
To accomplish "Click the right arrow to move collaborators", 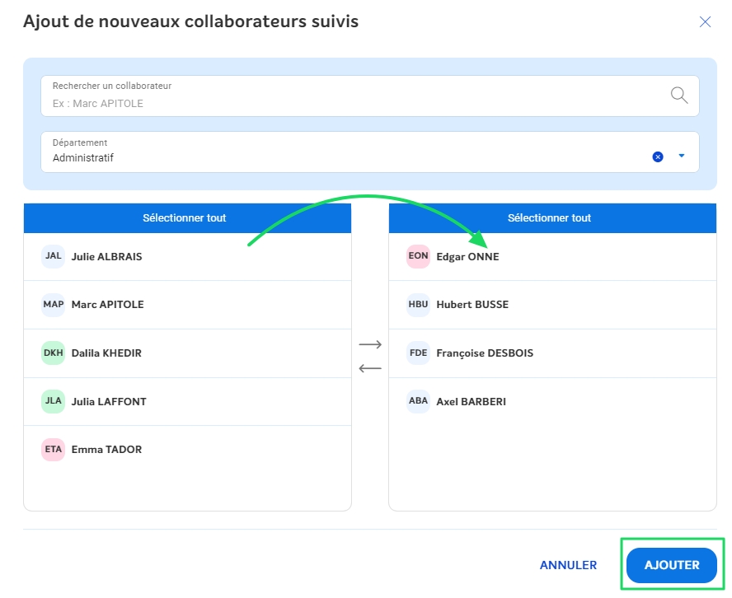I will click(370, 344).
